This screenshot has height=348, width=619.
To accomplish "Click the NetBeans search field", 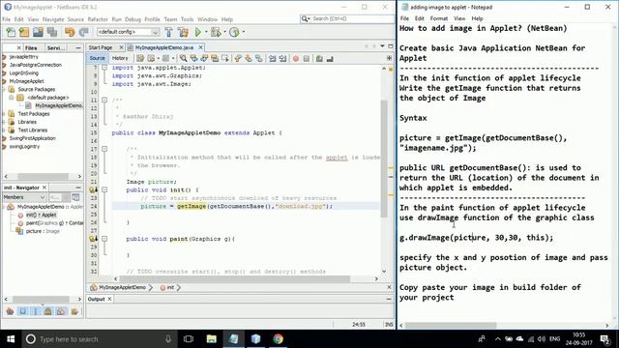I will pyautogui.click(x=347, y=18).
